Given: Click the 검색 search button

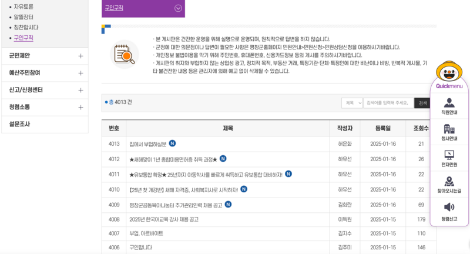Looking at the screenshot, I should click(422, 103).
